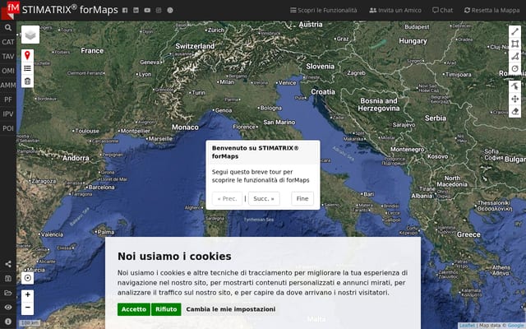Open the markers list button
The height and width of the screenshot is (329, 526).
pos(27,68)
